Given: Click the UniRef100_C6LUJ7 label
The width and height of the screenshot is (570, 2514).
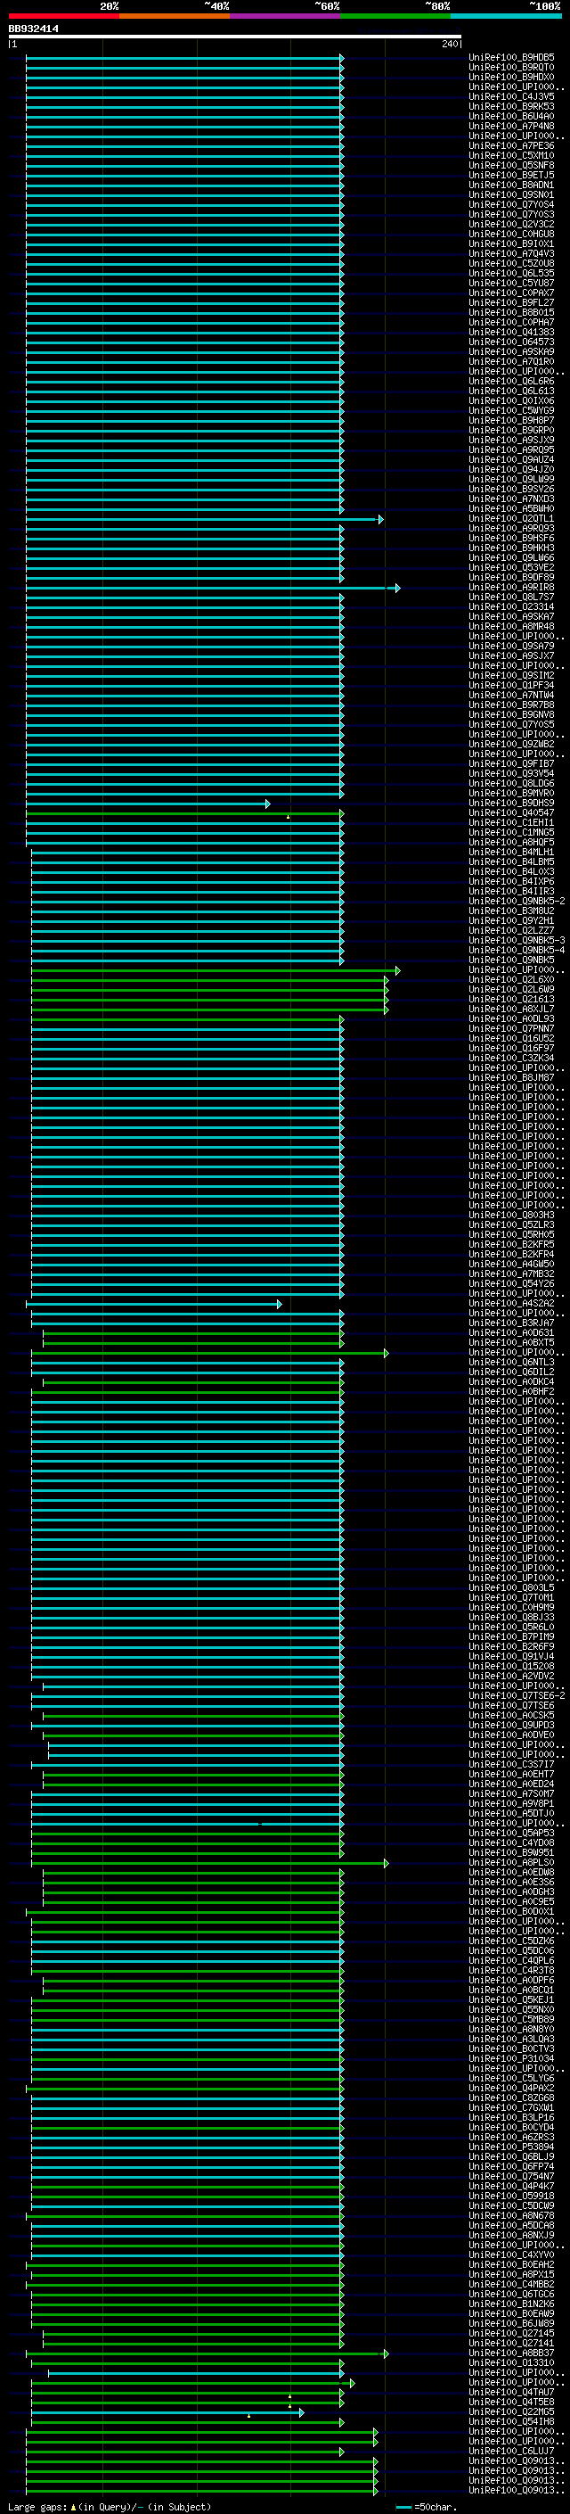Looking at the screenshot, I should pyautogui.click(x=511, y=2451).
